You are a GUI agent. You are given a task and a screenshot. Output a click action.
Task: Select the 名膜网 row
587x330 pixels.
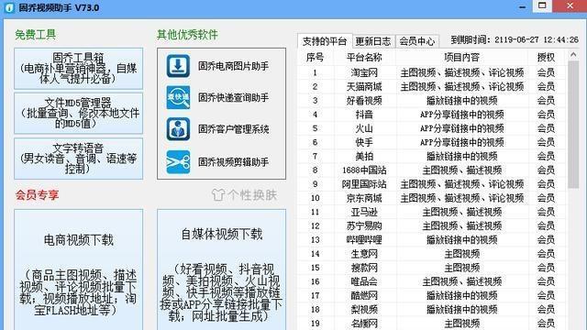coord(431,324)
